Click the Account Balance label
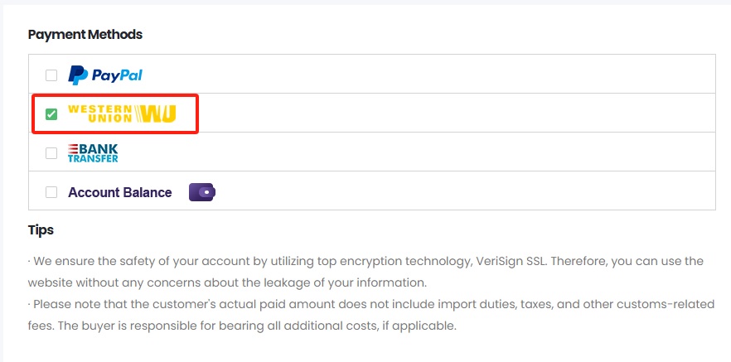Image resolution: width=731 pixels, height=362 pixels. [x=119, y=192]
